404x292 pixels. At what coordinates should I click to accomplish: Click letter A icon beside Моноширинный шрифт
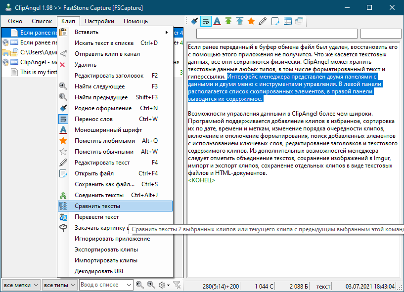[x=63, y=130]
